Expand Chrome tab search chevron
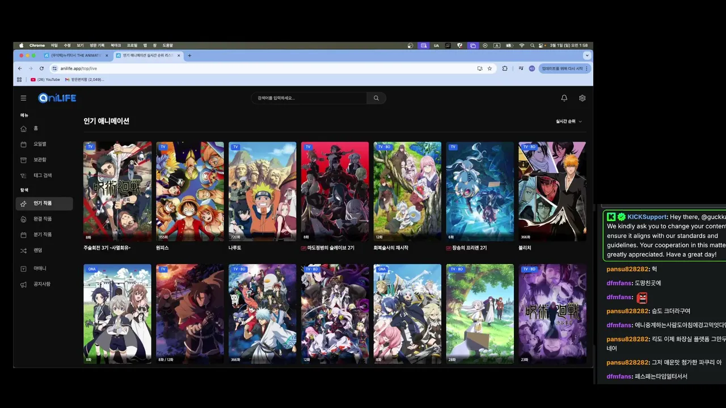The height and width of the screenshot is (408, 726). (x=587, y=56)
